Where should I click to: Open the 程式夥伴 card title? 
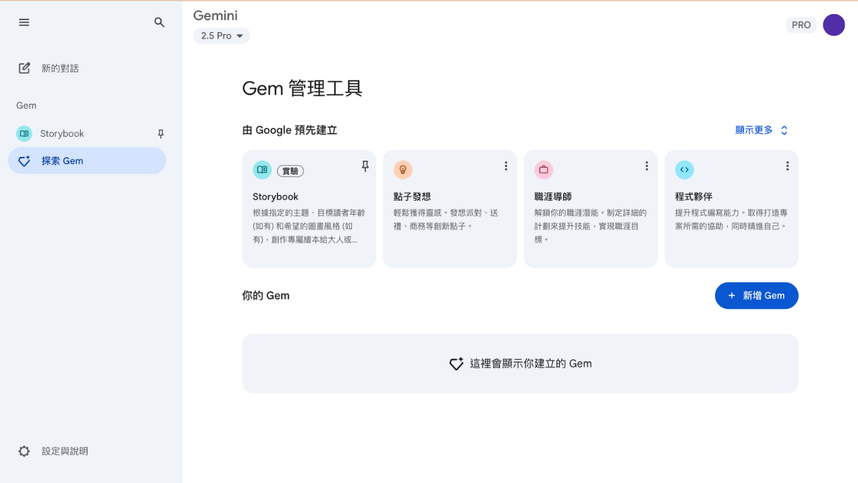[694, 197]
